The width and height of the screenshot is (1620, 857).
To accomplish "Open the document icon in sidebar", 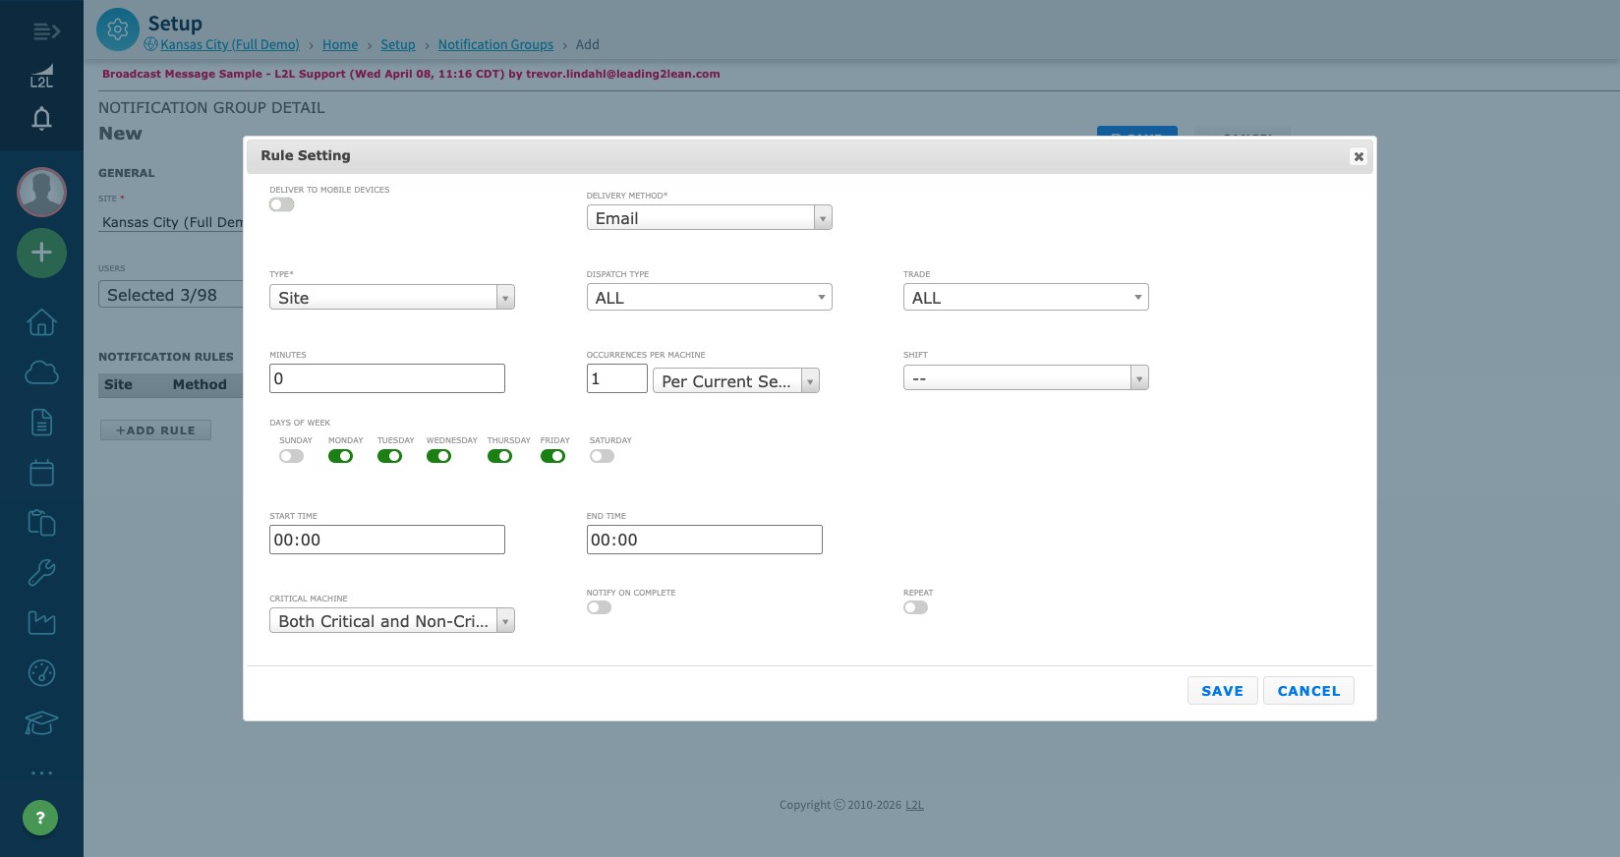I will coord(41,423).
